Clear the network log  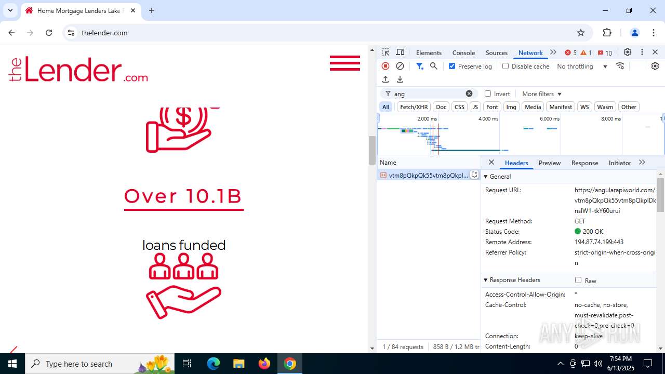(x=400, y=66)
